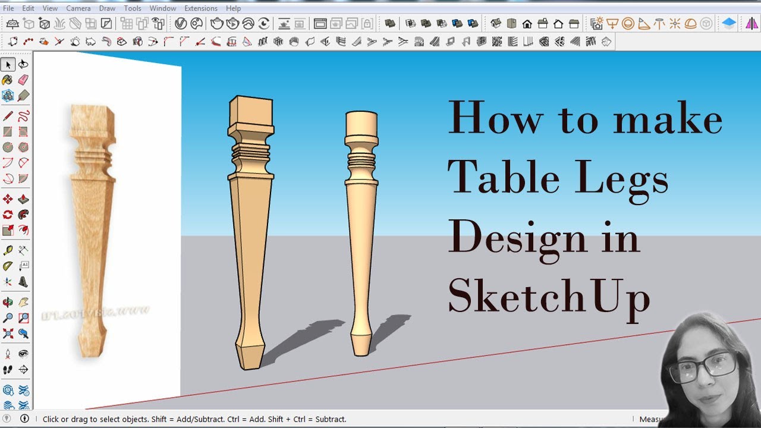Select the Pan hand tool

pos(24,303)
